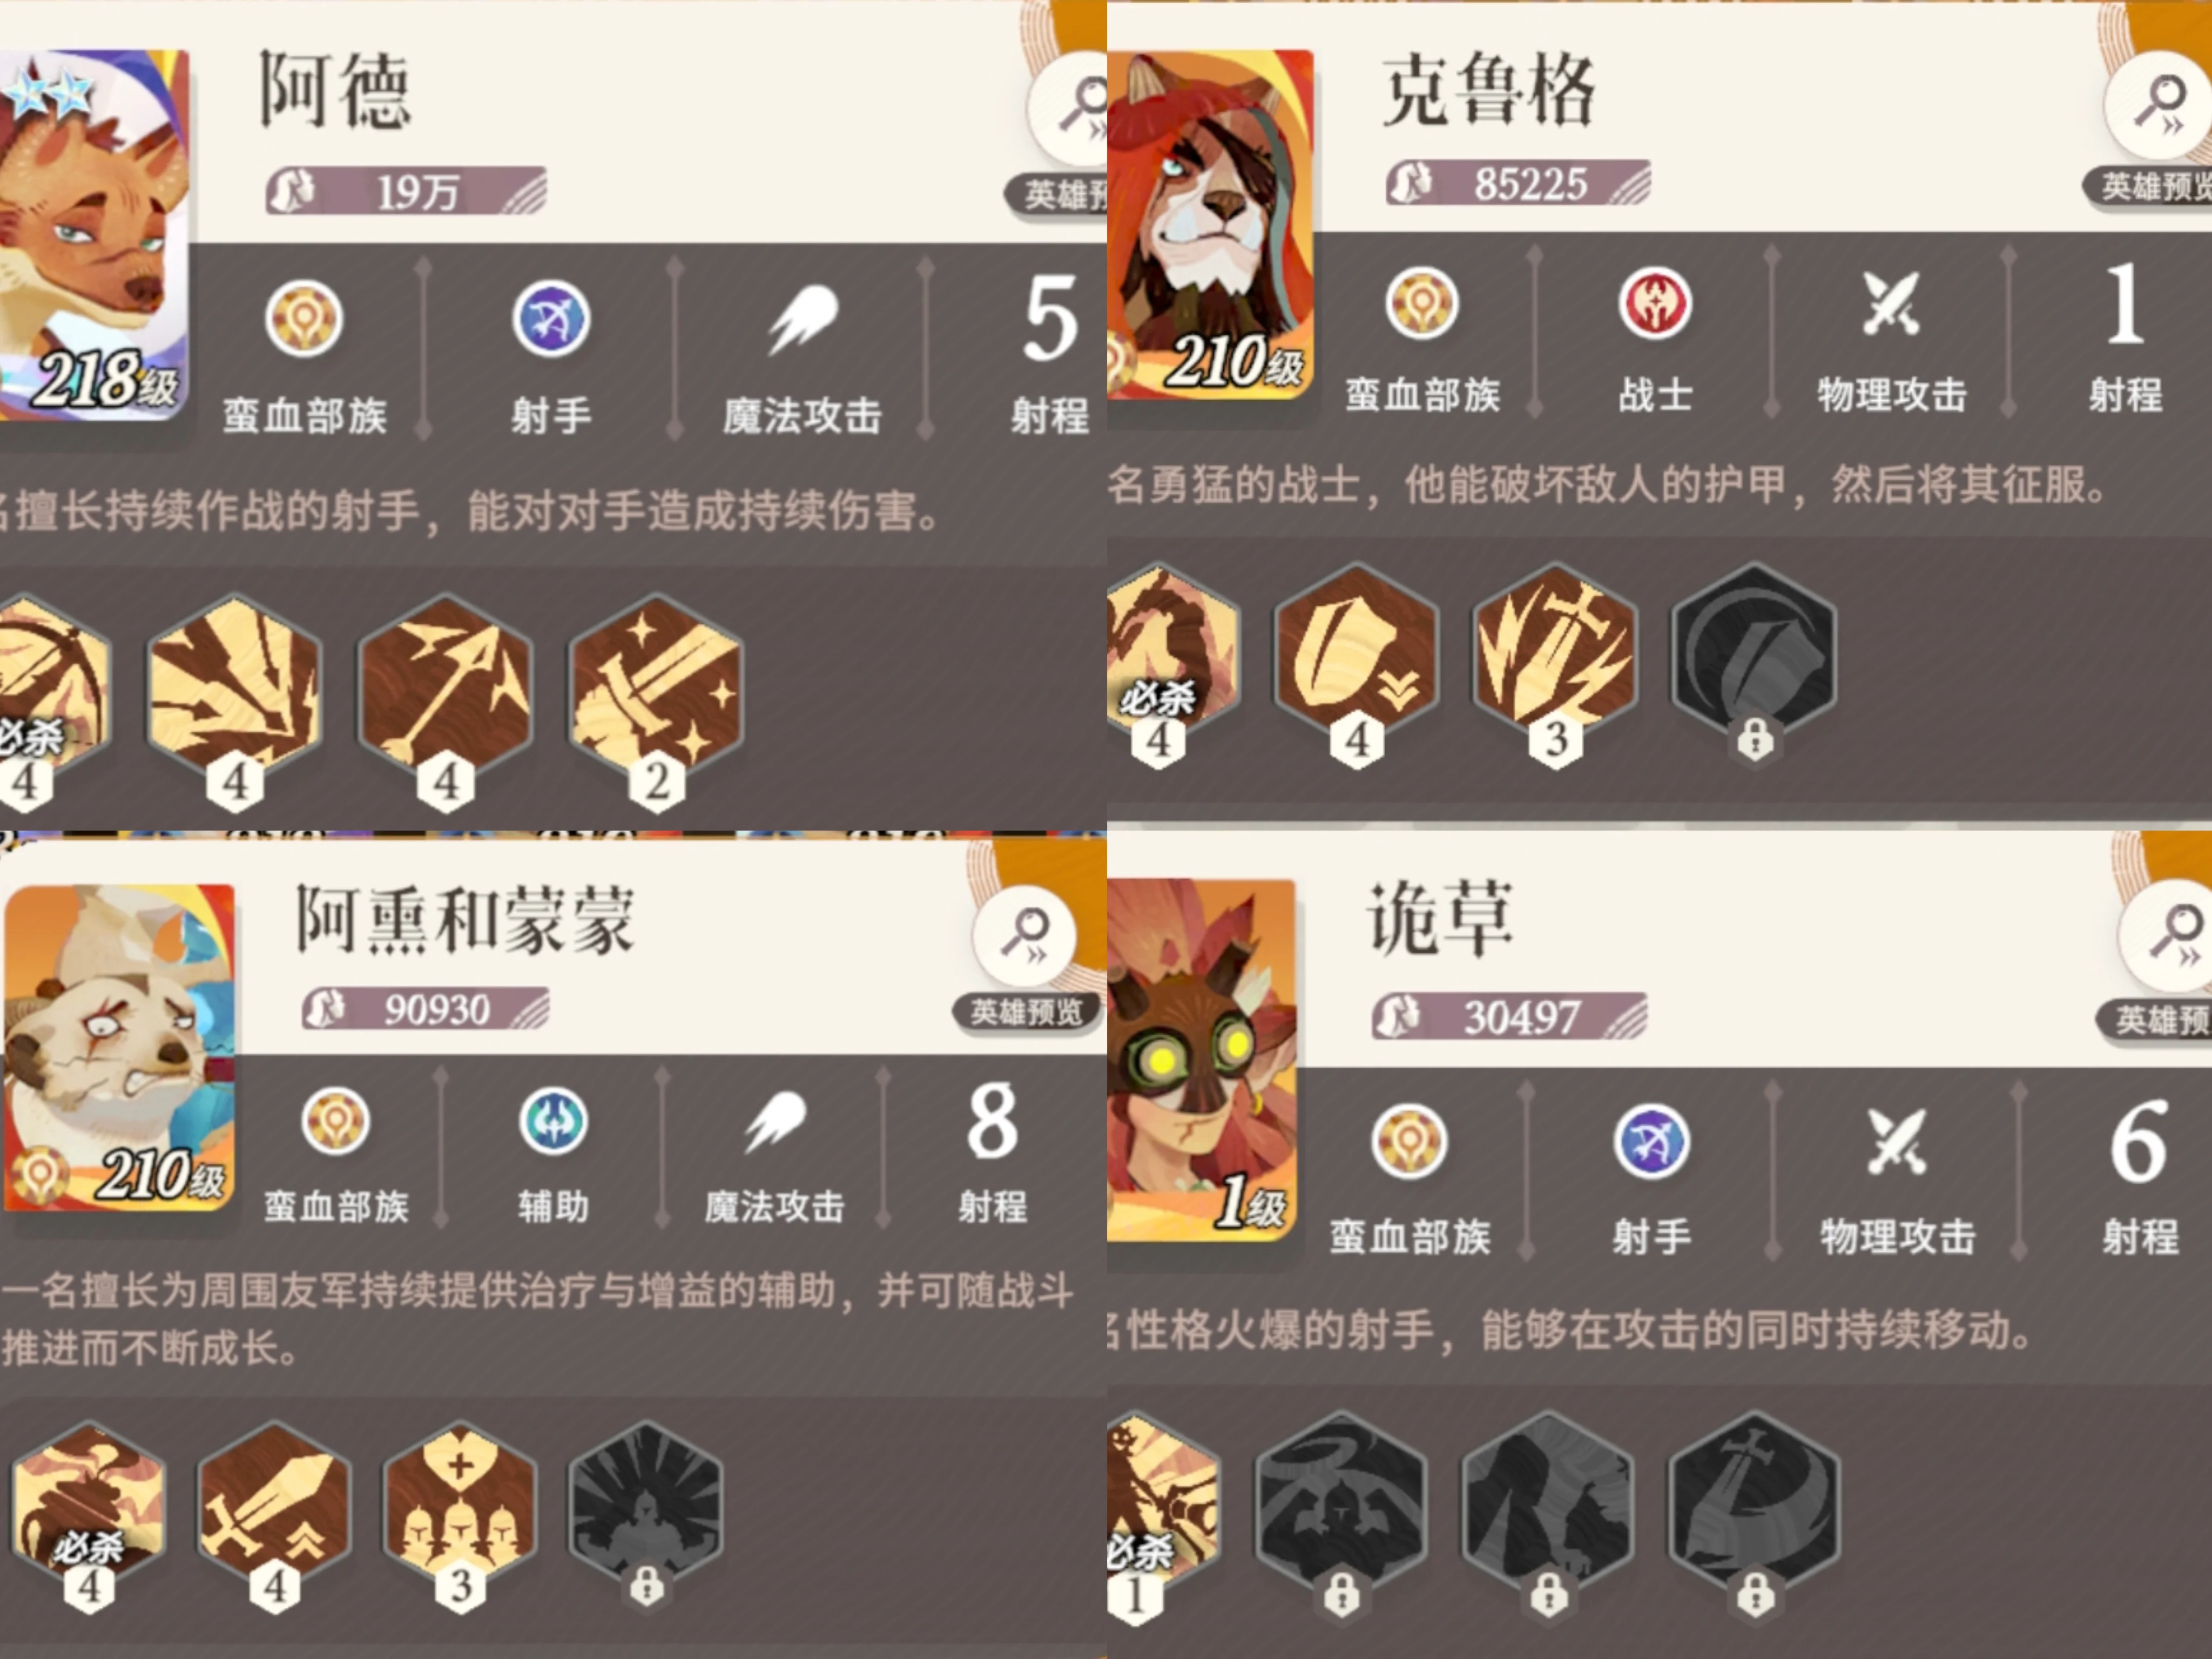Tap the 30497 power rating bar
This screenshot has height=1659, width=2212.
(x=1509, y=1017)
